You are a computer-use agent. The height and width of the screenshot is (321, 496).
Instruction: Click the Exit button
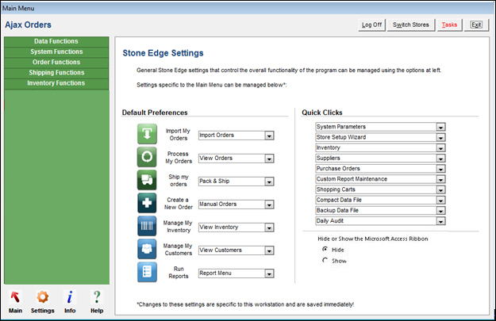coord(476,25)
